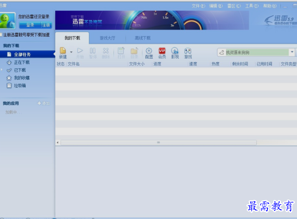This screenshot has height=219, width=297.
Task: Click the horizontal scrollbar thumb
Action: point(158,142)
